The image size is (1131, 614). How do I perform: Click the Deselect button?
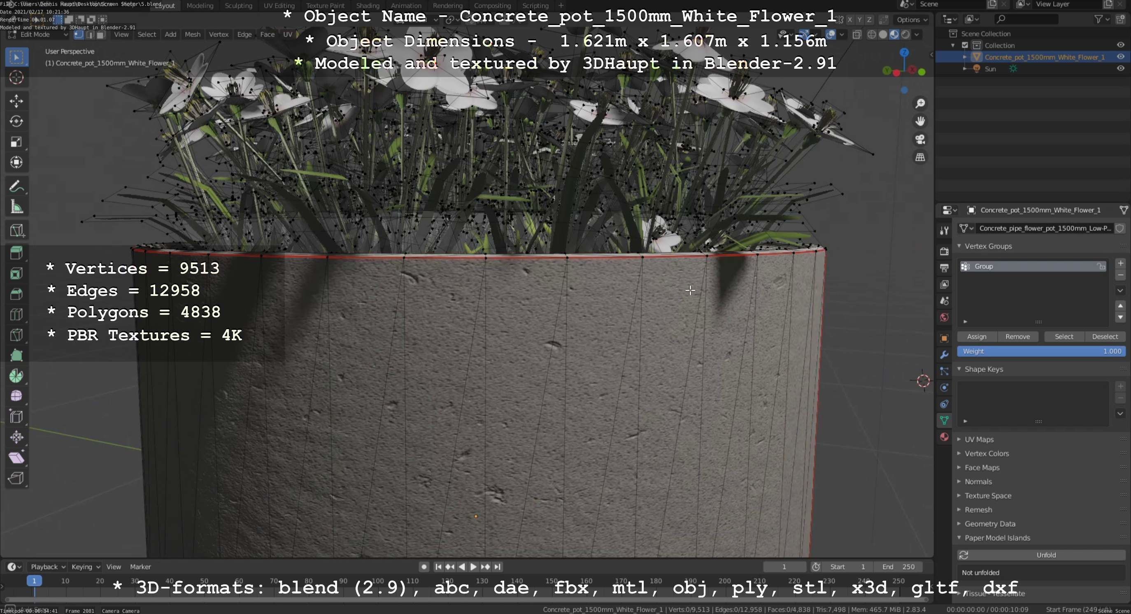pyautogui.click(x=1105, y=337)
